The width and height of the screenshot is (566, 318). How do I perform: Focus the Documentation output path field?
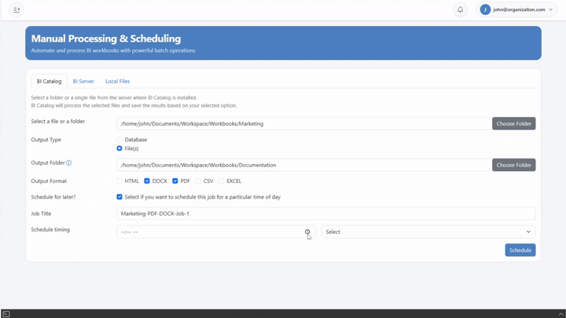(x=304, y=165)
